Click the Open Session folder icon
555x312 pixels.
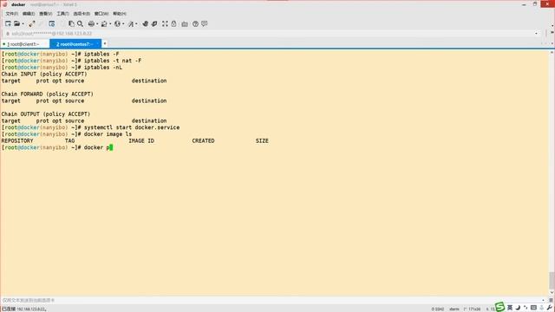pyautogui.click(x=16, y=23)
